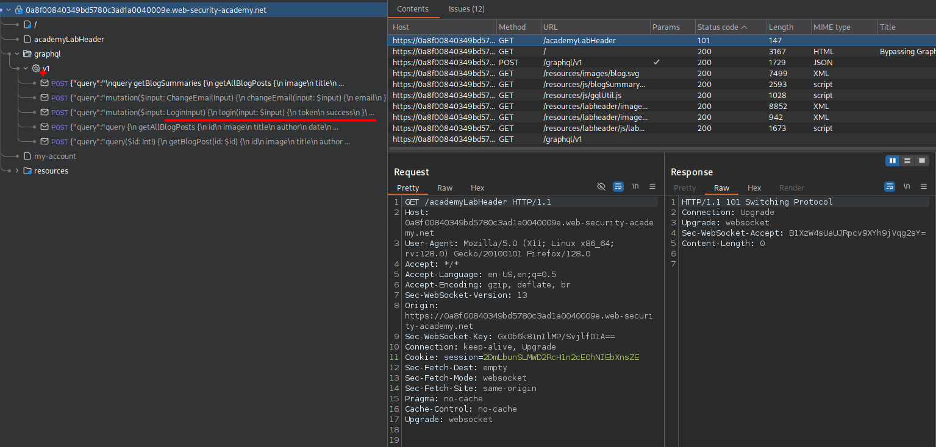Hide non-printable view in Request panel (crossed-eye icon)
This screenshot has width=936, height=447.
tap(601, 187)
